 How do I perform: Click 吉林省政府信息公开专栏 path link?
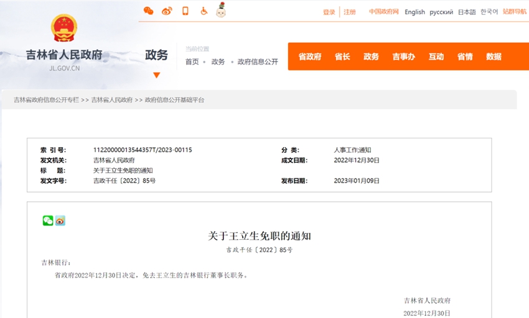[46, 100]
